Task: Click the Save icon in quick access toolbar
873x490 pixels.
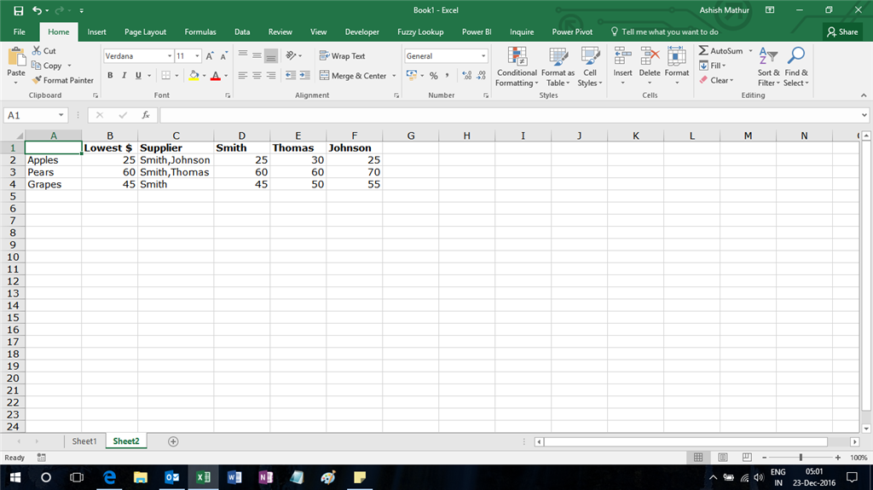Action: pos(19,10)
